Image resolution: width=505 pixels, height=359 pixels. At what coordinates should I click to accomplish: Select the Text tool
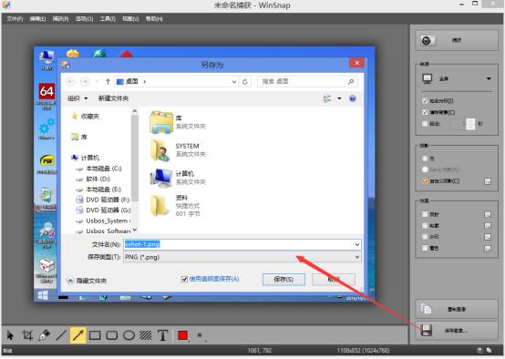tap(162, 335)
